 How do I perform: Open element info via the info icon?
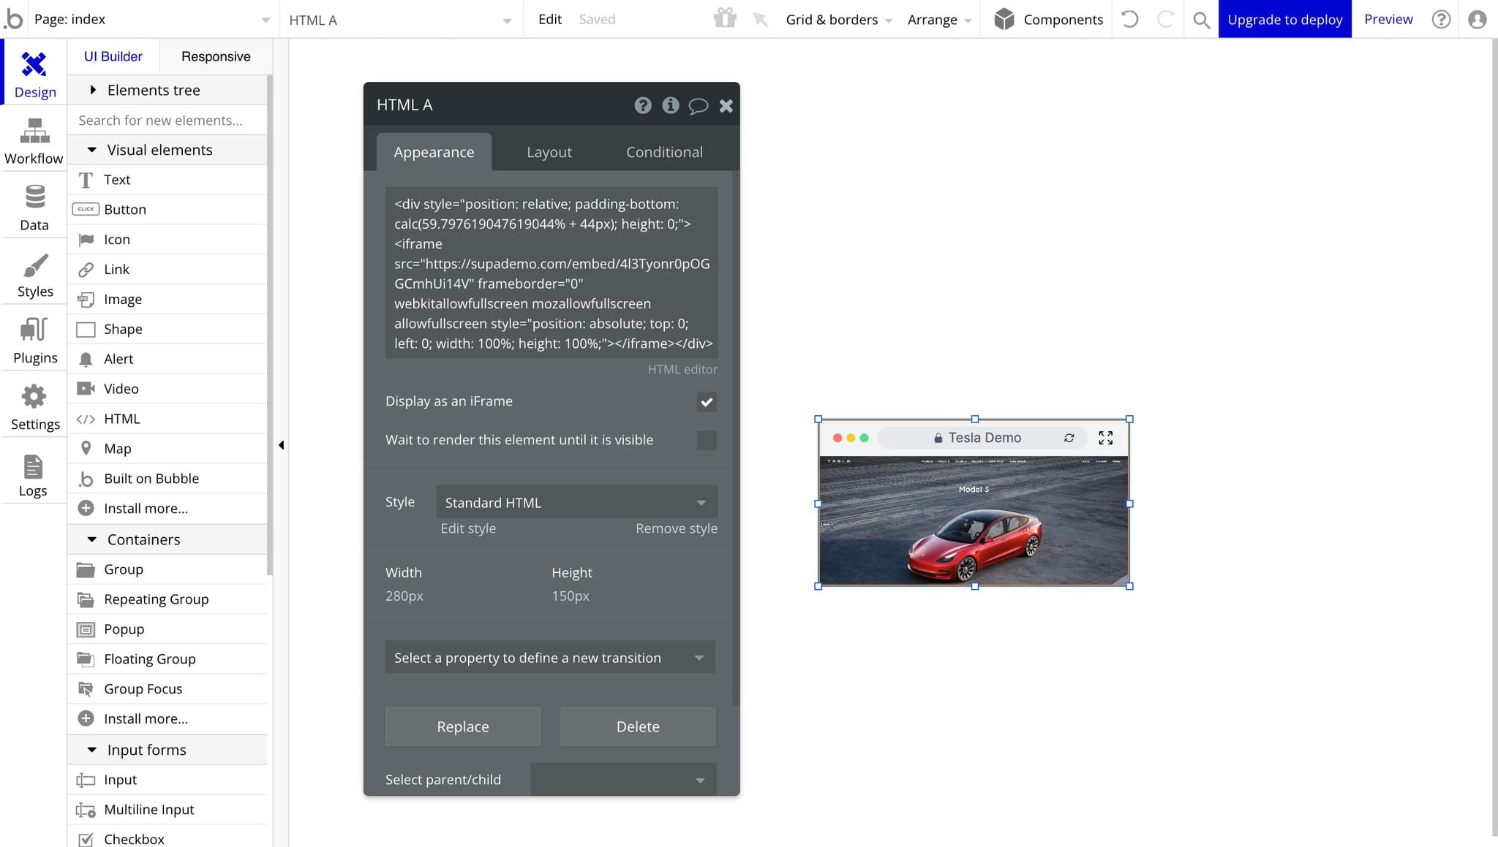pos(670,105)
